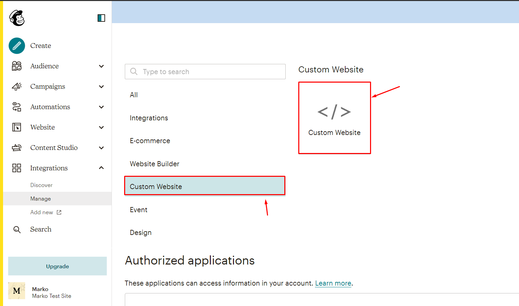Click the Website layout icon

[17, 127]
